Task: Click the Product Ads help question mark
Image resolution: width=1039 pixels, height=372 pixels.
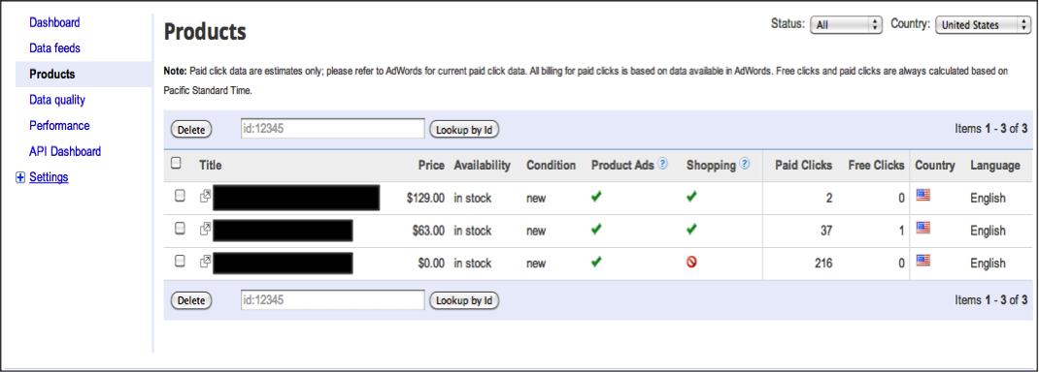Action: coord(662,164)
